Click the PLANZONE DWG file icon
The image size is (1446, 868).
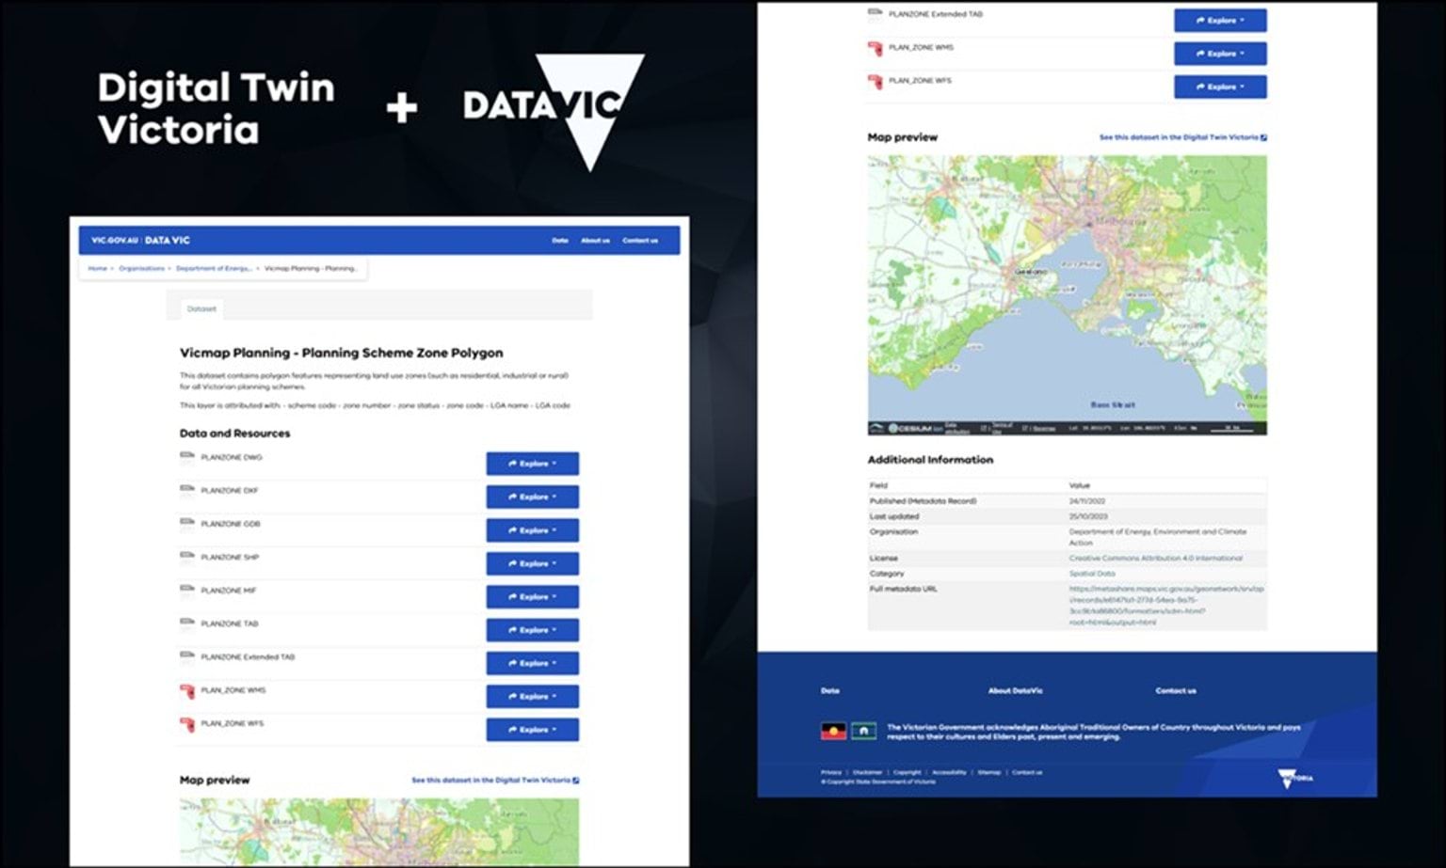(x=186, y=458)
